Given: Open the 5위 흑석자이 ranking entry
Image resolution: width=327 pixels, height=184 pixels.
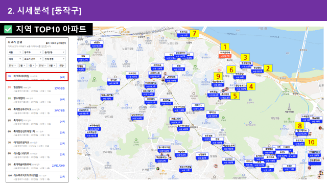Looking at the screenshot, I should 37,122.
